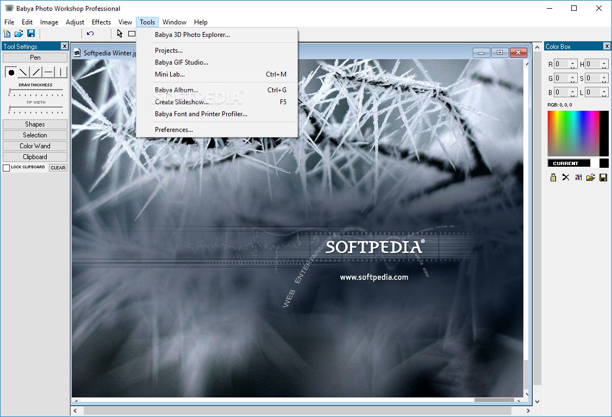Select Mini Lab from Tools menu
This screenshot has width=612, height=417.
tap(217, 74)
